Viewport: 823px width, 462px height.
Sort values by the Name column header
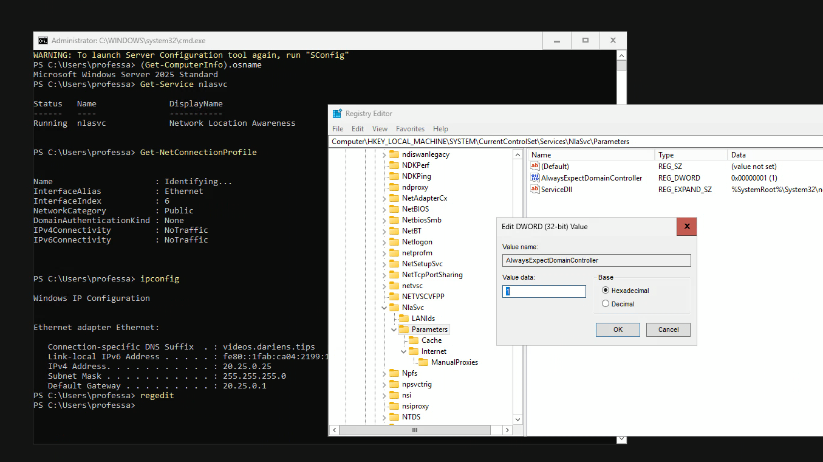coord(591,155)
